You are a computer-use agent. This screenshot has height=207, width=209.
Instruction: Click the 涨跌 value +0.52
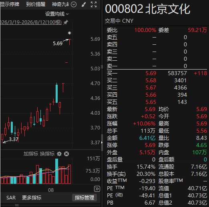click(148, 116)
